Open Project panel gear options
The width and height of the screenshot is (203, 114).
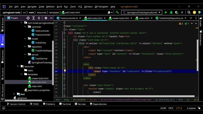[46, 18]
